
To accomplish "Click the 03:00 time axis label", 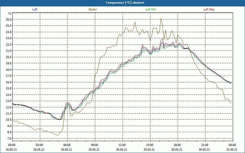I will [40, 145].
